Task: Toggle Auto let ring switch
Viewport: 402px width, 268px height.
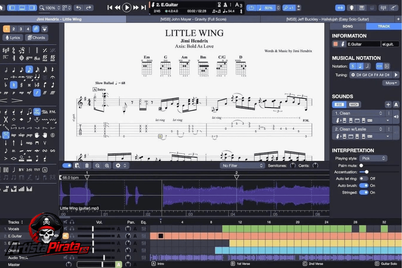Action: [364, 179]
